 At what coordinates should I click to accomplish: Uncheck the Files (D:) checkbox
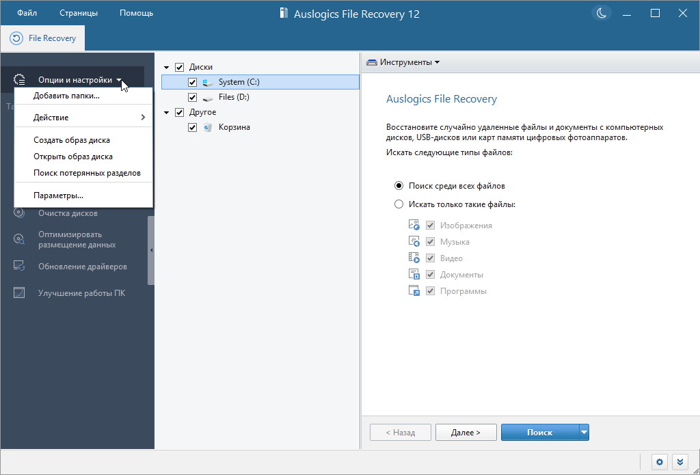coord(192,97)
